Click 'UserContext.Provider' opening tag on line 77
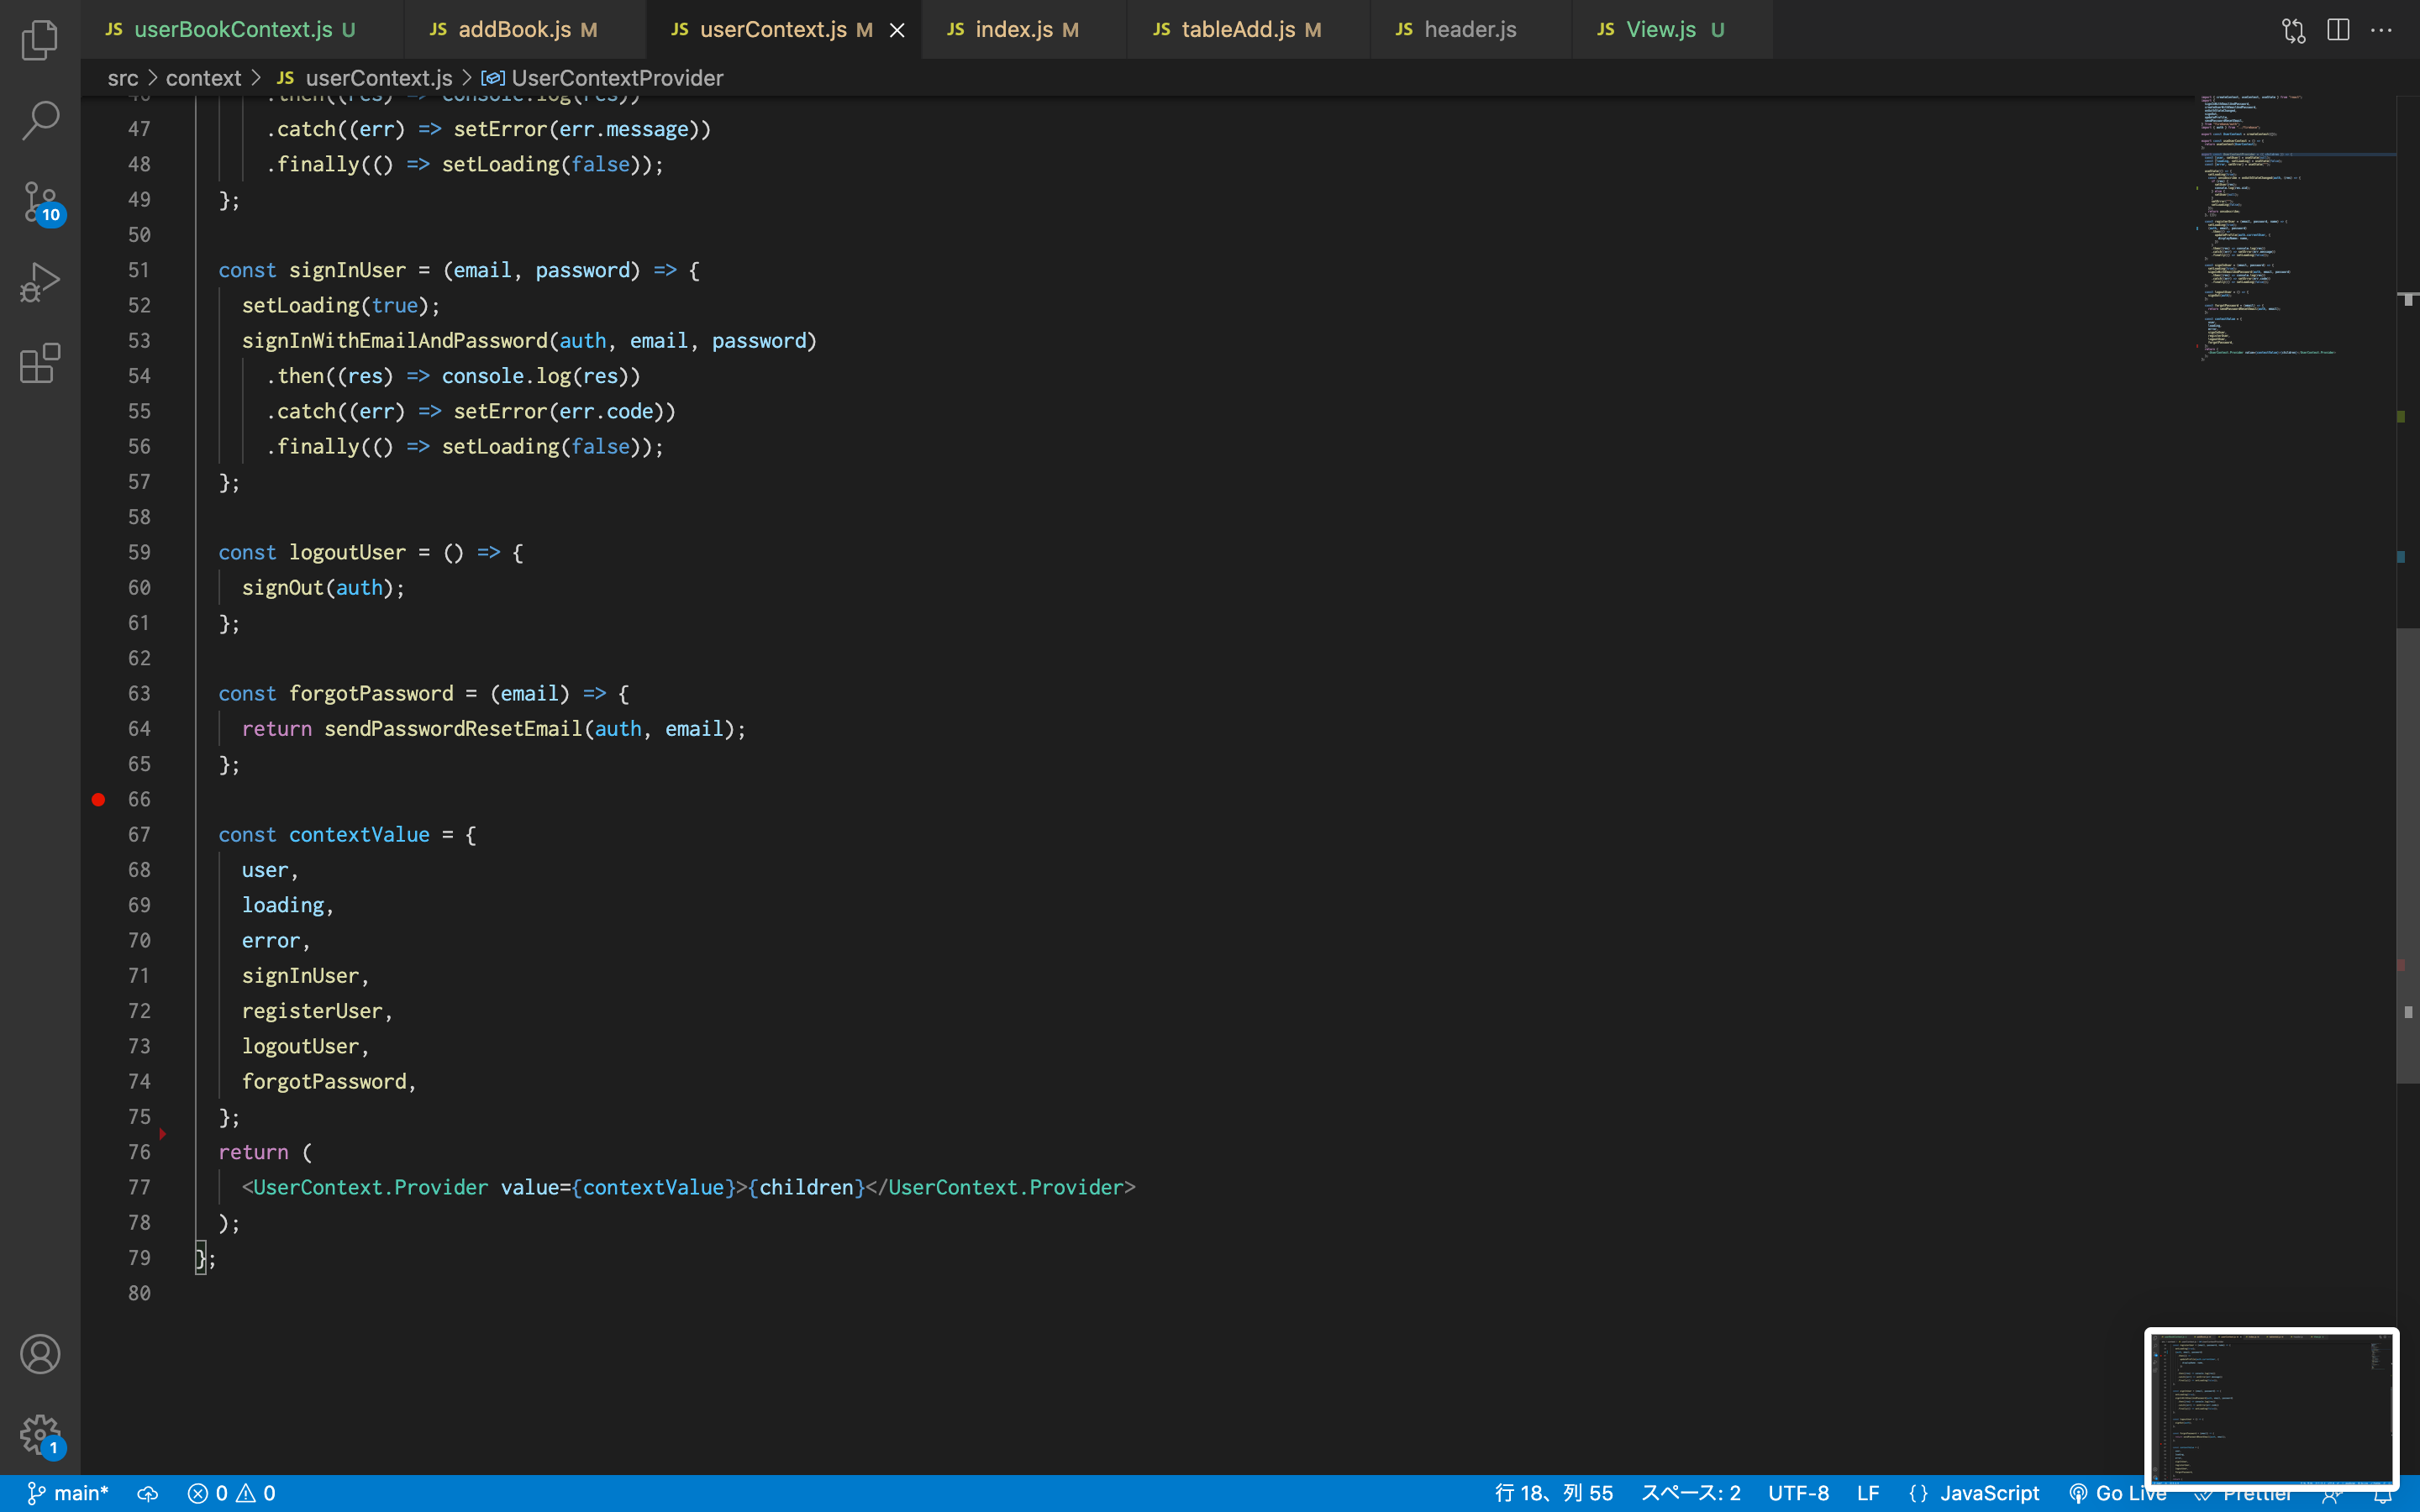 click(371, 1187)
